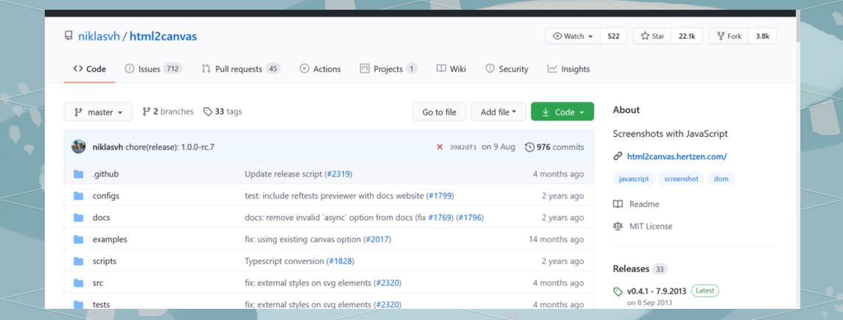Image resolution: width=843 pixels, height=320 pixels.
Task: Open the Pull requests tab
Action: click(x=241, y=68)
